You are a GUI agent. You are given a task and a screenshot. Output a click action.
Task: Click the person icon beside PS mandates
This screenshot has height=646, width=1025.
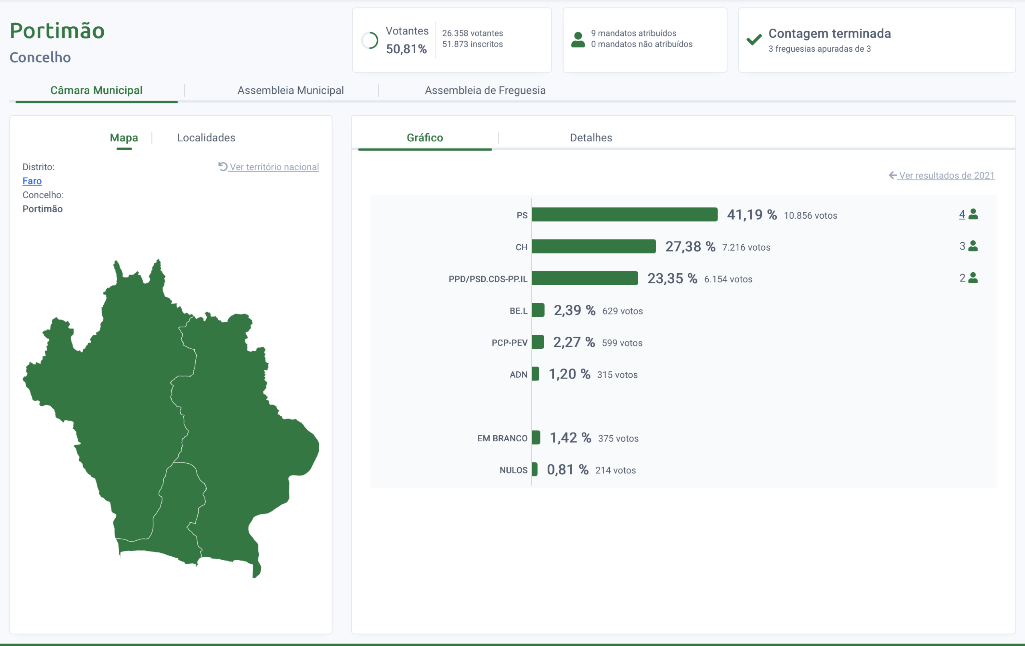click(973, 214)
